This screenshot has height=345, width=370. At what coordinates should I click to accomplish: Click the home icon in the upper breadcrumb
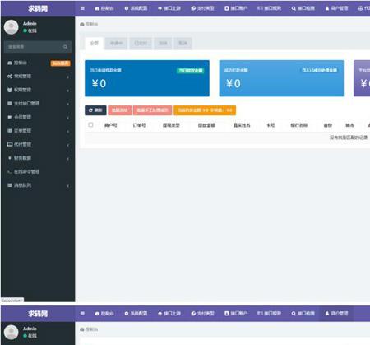82,25
